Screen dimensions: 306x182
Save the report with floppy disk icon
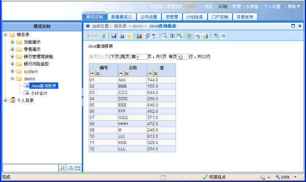tap(114, 36)
